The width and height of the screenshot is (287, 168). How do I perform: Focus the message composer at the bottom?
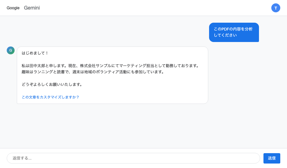point(133,158)
